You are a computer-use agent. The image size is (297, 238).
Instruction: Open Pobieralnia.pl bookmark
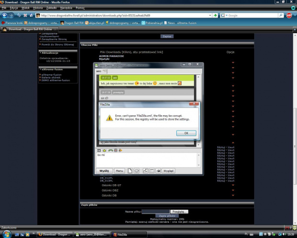152,23
